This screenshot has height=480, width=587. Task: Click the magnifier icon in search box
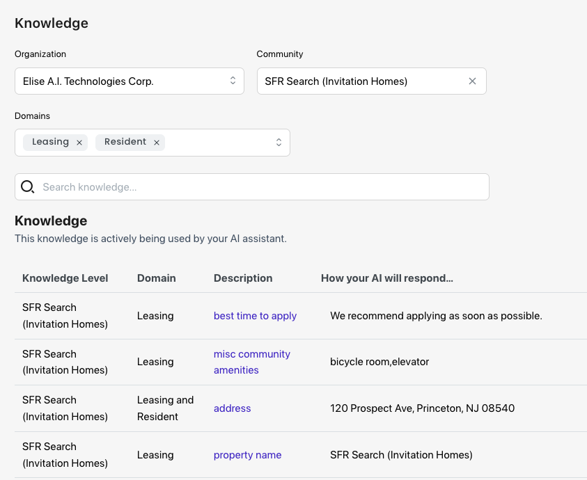coord(27,186)
